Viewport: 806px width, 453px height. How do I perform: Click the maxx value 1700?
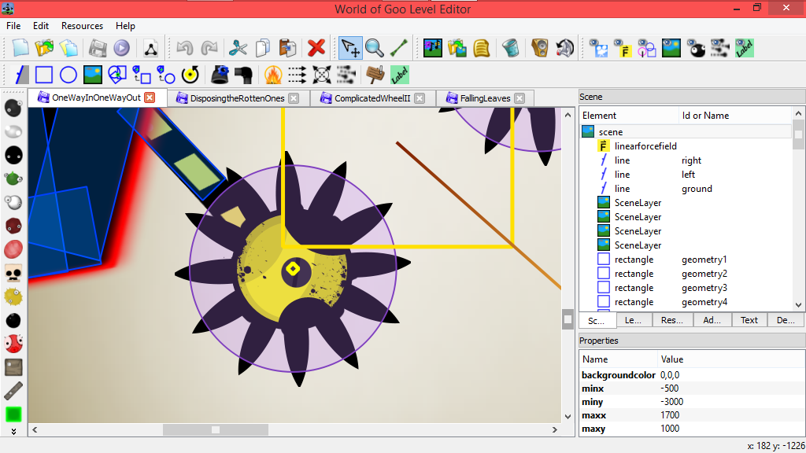(670, 415)
